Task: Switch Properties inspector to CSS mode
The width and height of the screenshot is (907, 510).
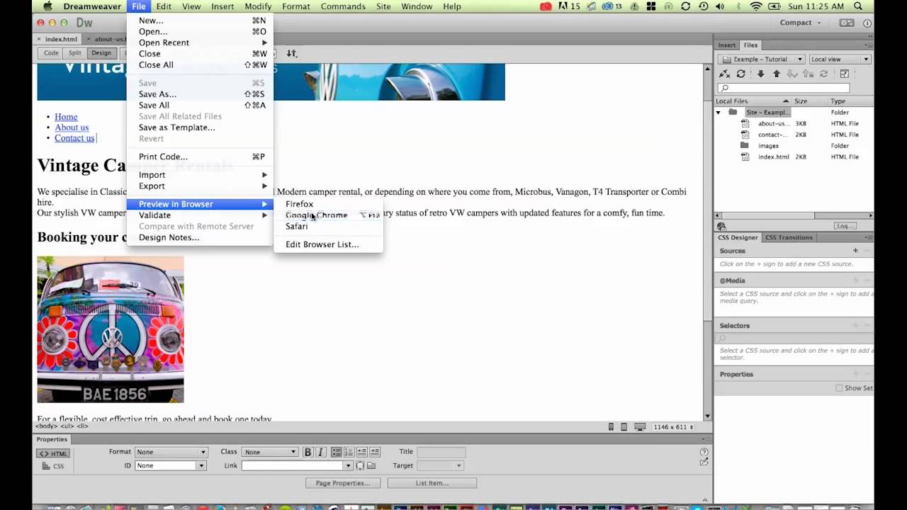Action: pos(53,466)
